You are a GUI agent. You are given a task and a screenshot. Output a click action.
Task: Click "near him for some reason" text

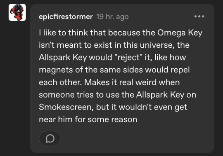pos(88,119)
